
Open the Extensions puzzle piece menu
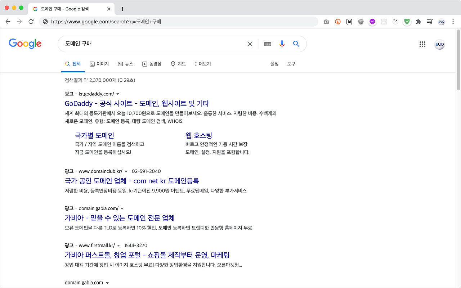(419, 22)
